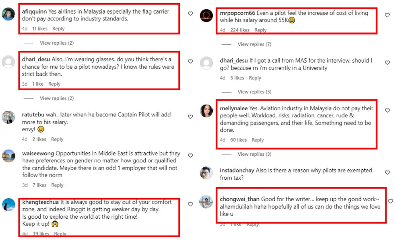Screen dimensions: 395x245
Task: Expand View replies (5) under dhari_desu
Action: (x=254, y=92)
